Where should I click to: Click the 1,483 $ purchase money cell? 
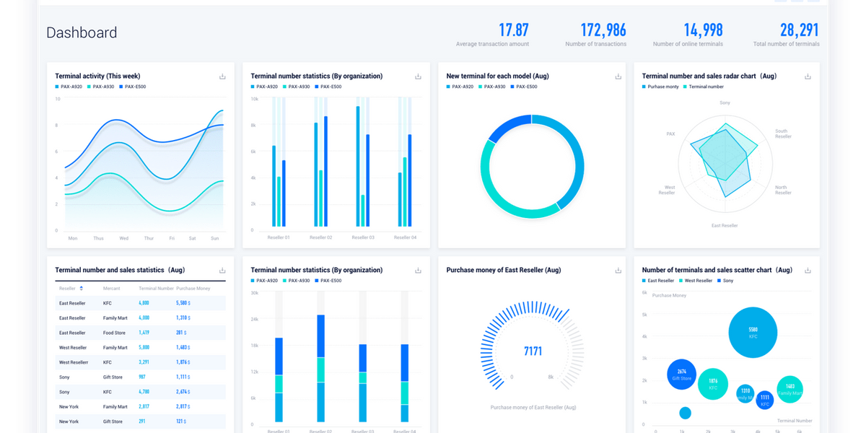182,348
